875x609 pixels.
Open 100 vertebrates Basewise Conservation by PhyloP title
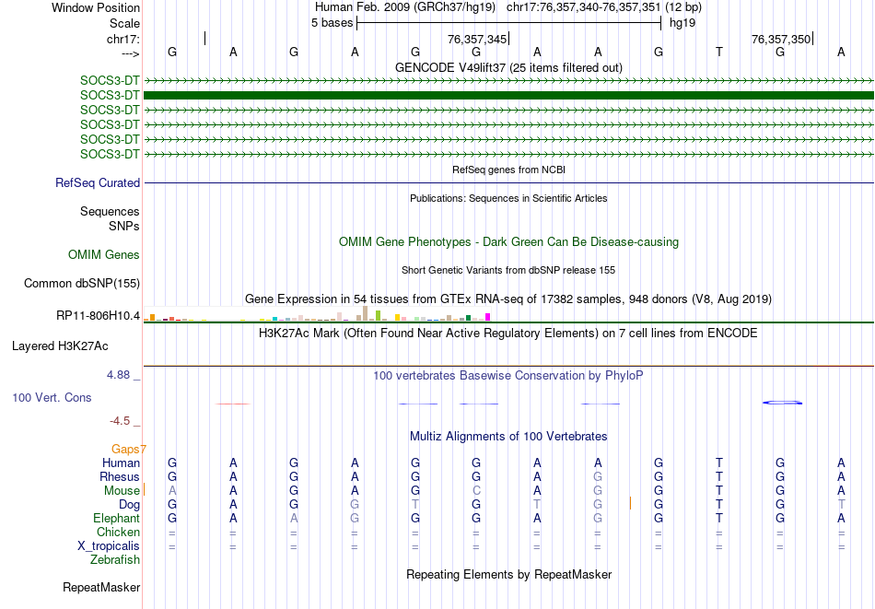[508, 376]
